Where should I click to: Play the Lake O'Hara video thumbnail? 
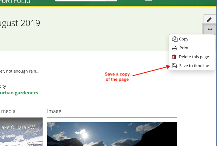click(x=21, y=132)
